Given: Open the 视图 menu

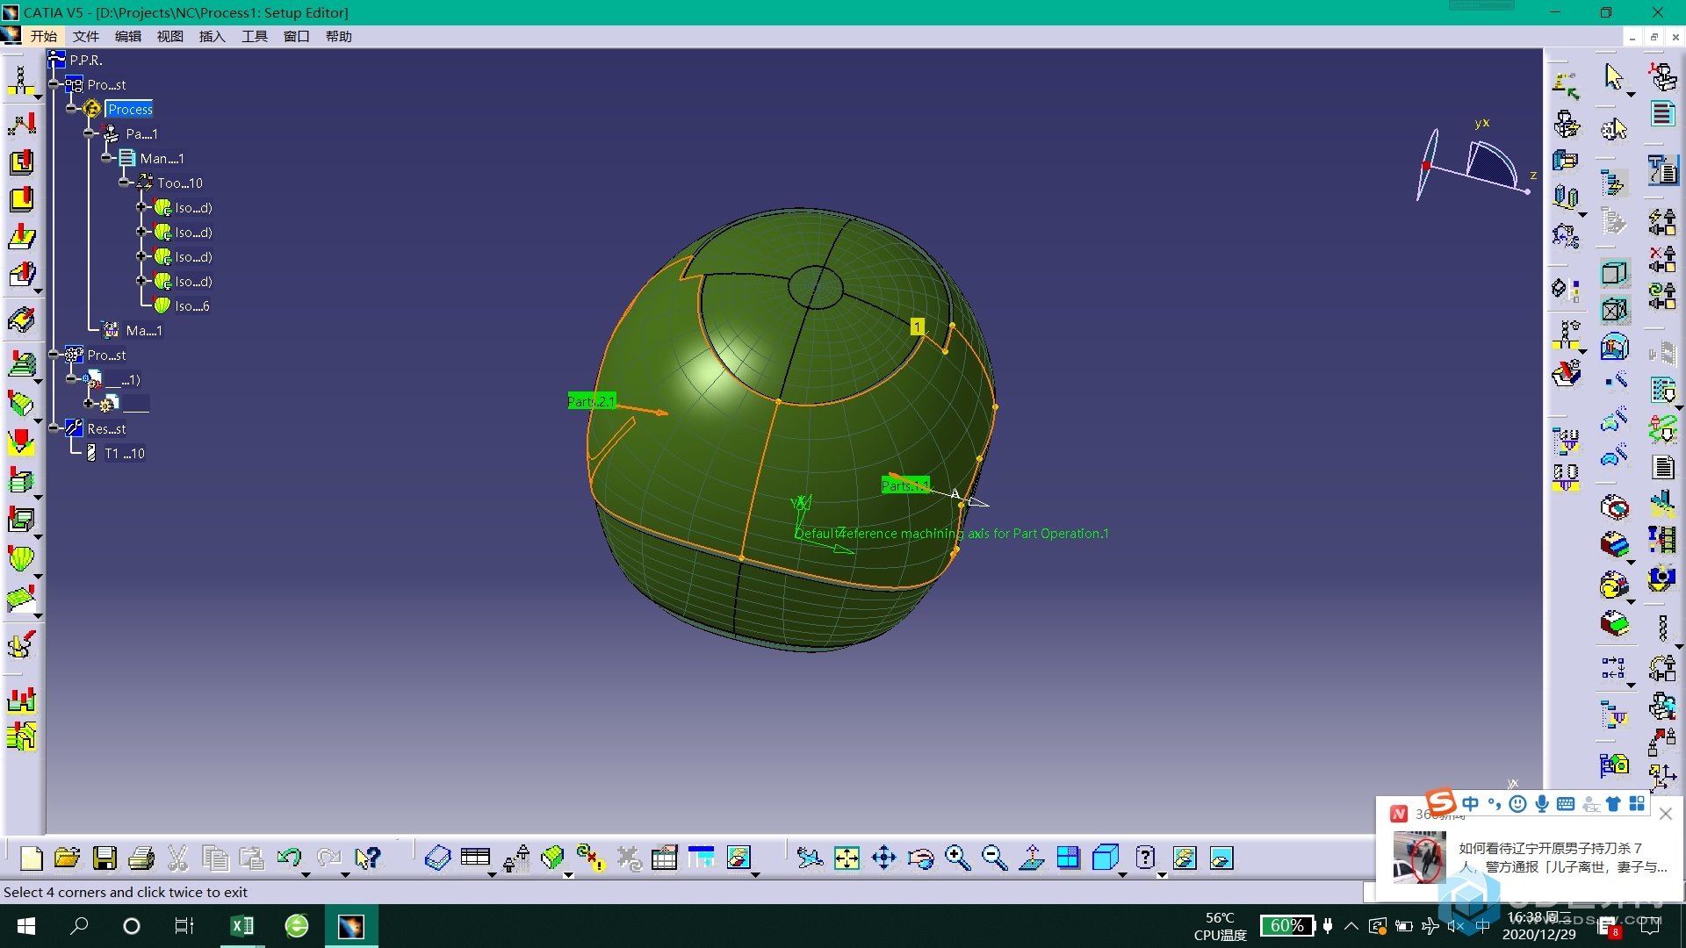Looking at the screenshot, I should (x=170, y=36).
